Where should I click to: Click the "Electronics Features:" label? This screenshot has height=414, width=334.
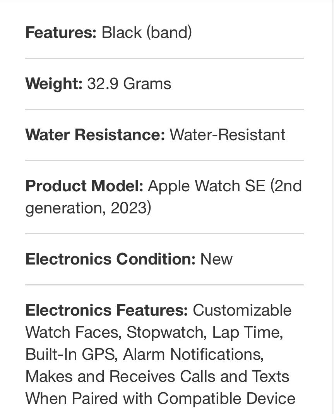[106, 310]
